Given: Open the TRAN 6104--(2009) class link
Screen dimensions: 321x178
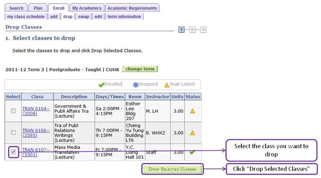Looking at the screenshot, I should coord(36,111).
